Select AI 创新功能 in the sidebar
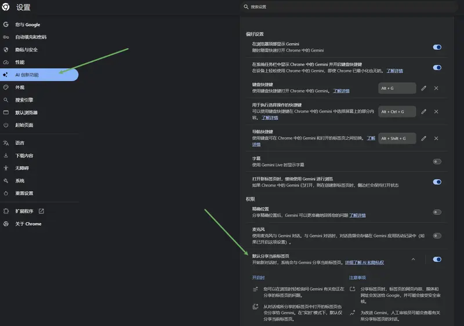 [x=39, y=75]
